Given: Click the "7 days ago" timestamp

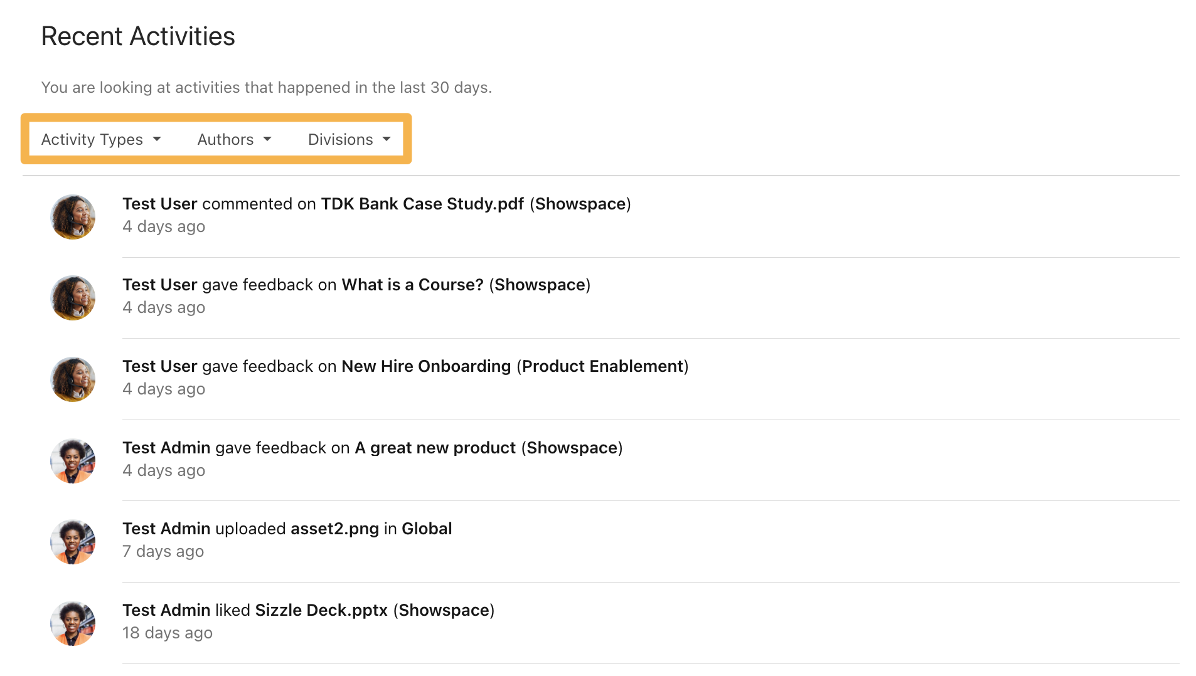Looking at the screenshot, I should coord(163,551).
